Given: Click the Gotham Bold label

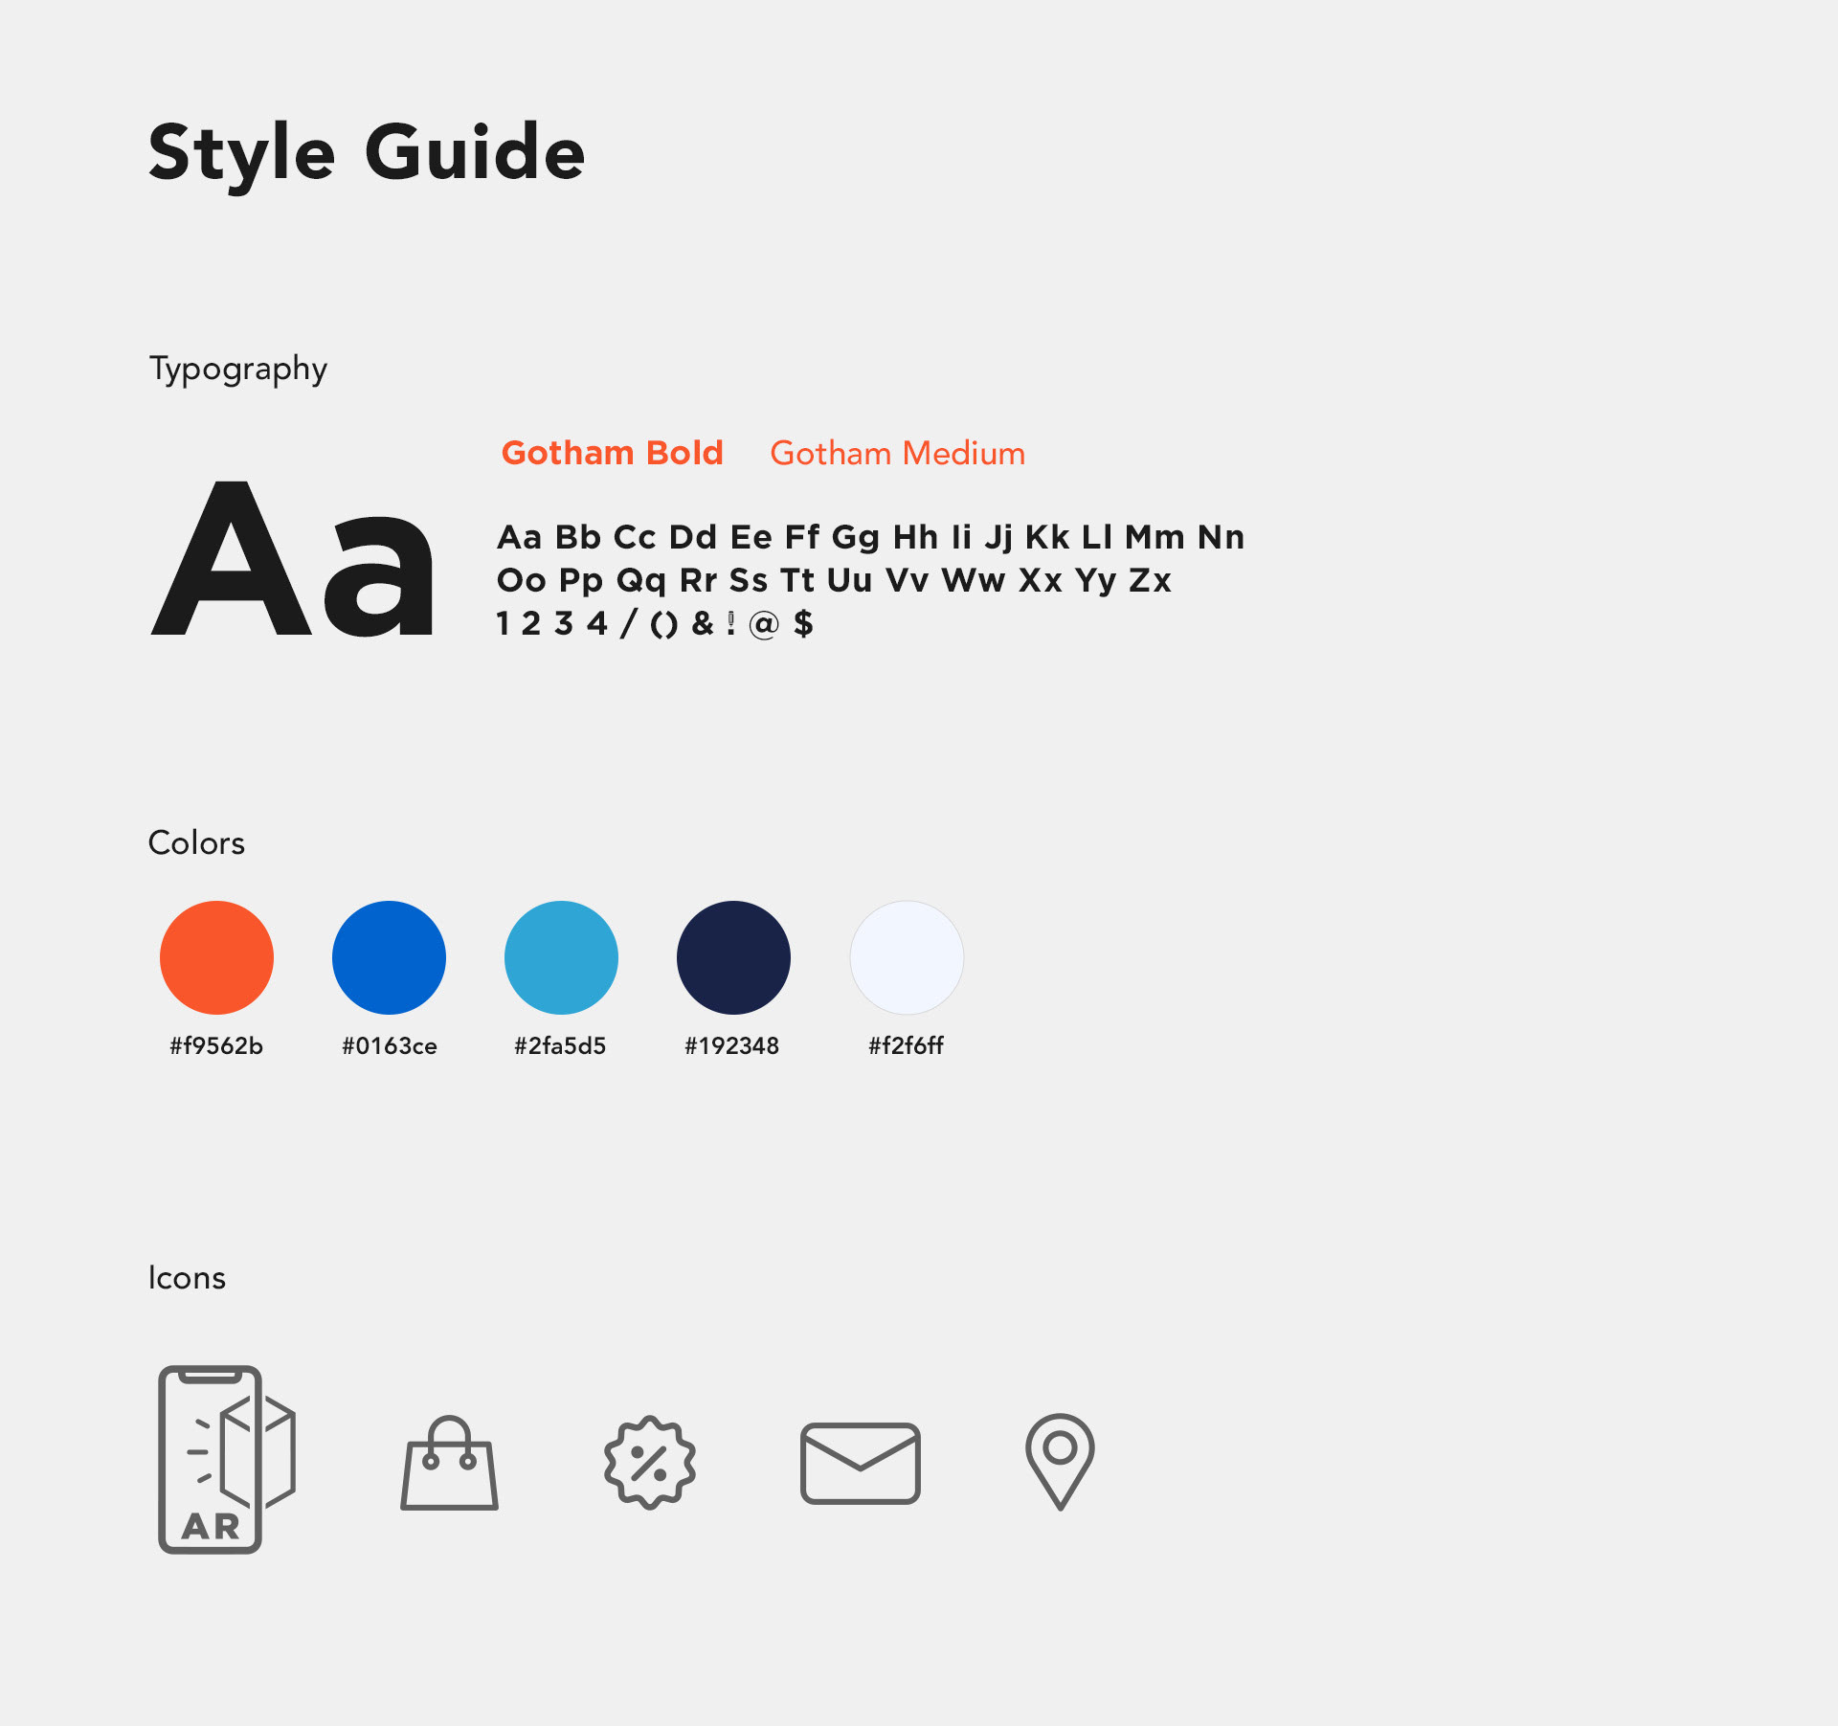Looking at the screenshot, I should click(x=613, y=453).
